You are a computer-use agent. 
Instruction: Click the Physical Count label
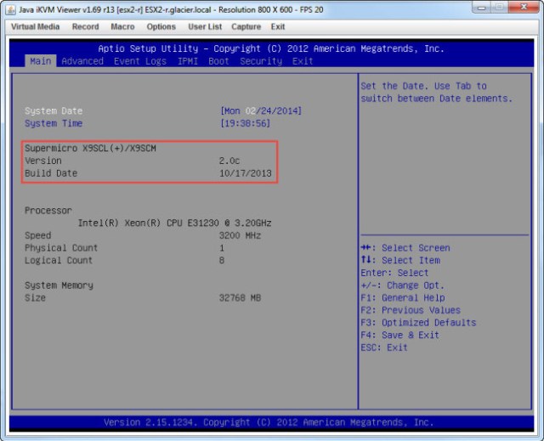[x=61, y=248]
